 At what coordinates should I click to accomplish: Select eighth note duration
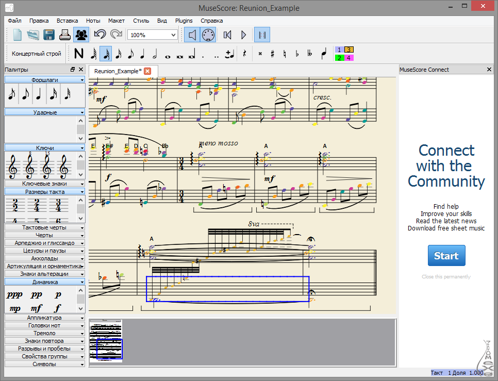coord(130,54)
